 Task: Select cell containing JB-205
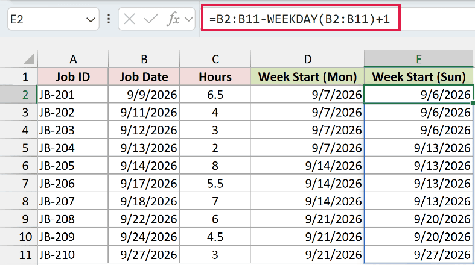pyautogui.click(x=72, y=166)
